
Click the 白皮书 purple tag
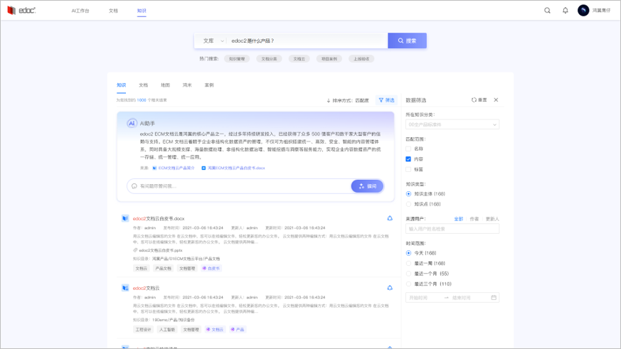(211, 268)
